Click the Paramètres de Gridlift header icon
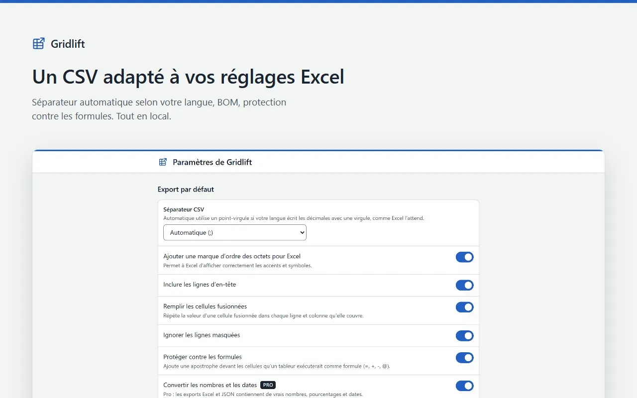Screen dimensions: 637x398 163,162
